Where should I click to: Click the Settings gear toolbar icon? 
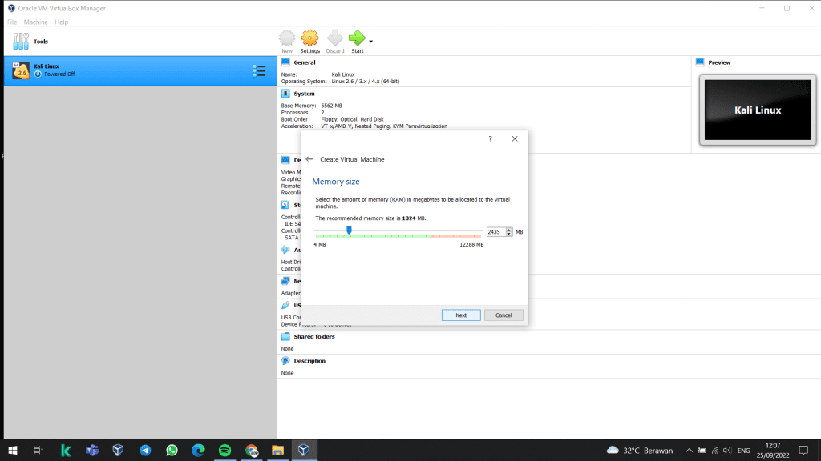pos(309,38)
